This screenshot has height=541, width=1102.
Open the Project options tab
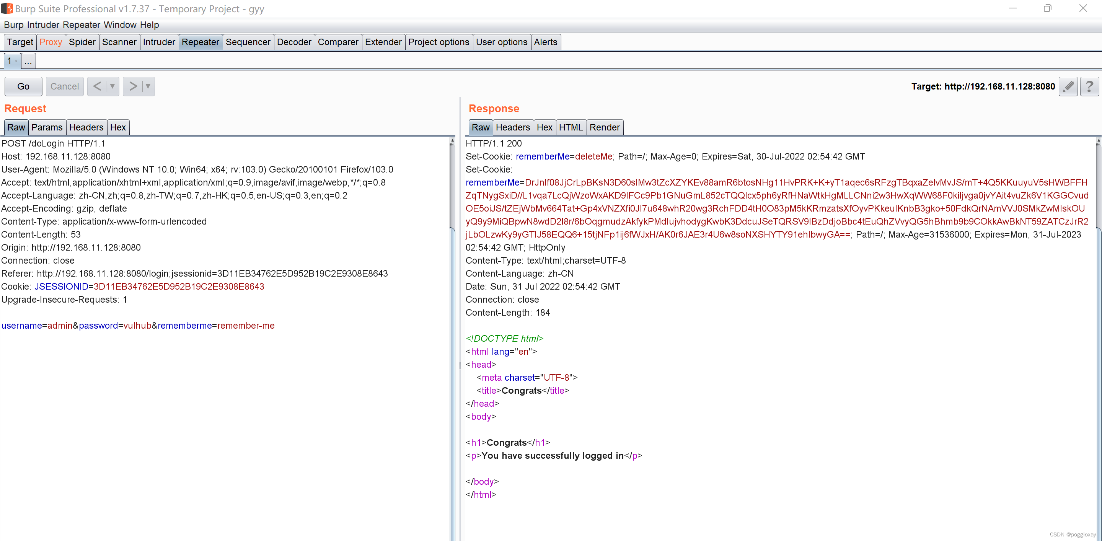coord(439,42)
